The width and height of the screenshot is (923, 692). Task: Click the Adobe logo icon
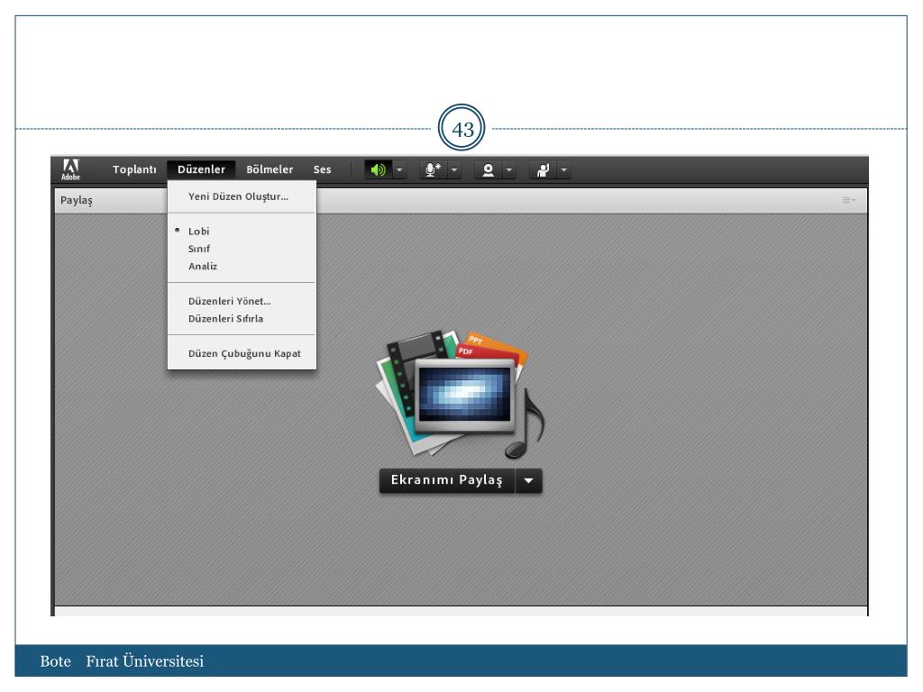pyautogui.click(x=70, y=169)
